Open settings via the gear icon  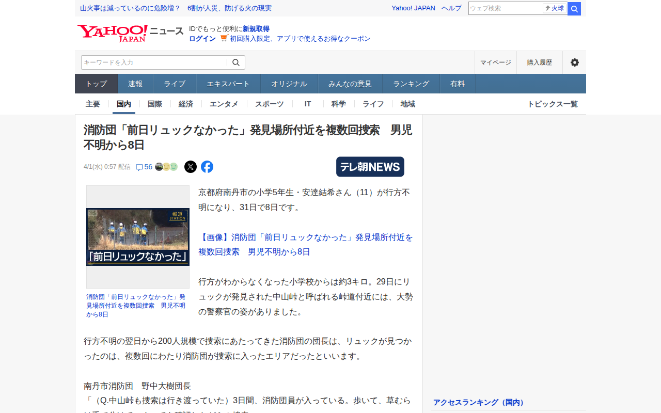[x=574, y=62]
